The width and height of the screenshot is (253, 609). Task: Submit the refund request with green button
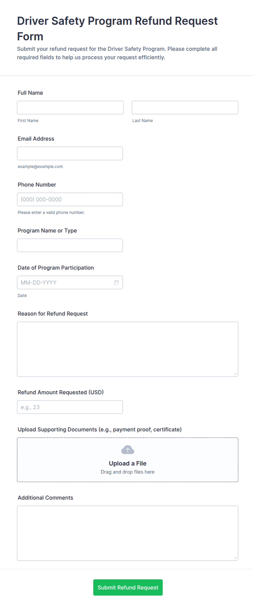pyautogui.click(x=128, y=587)
